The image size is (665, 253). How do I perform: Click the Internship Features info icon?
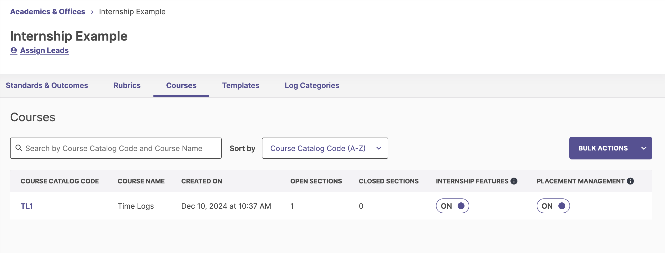pos(514,181)
